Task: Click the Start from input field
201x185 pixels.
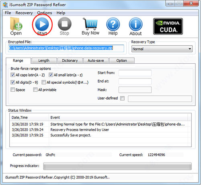Action: pyautogui.click(x=135, y=73)
